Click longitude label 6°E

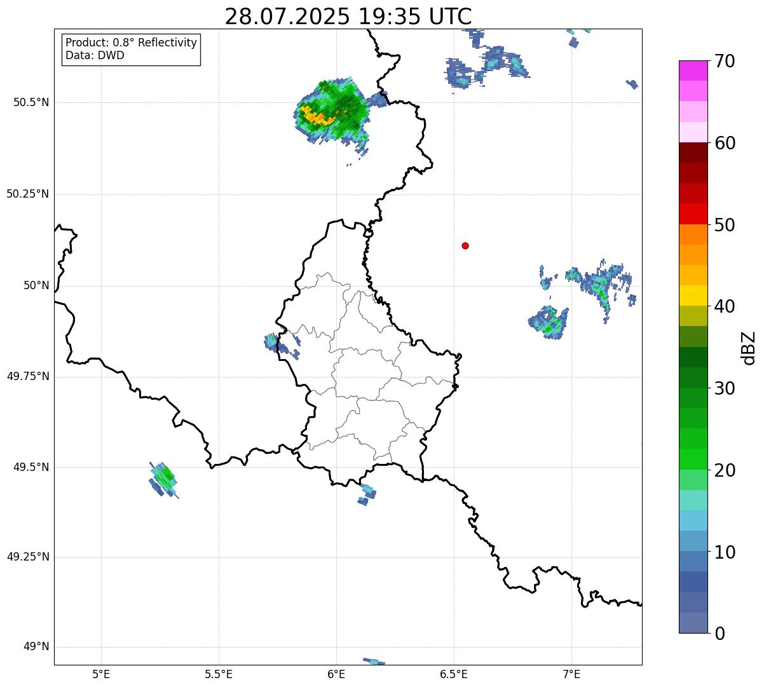pos(336,674)
